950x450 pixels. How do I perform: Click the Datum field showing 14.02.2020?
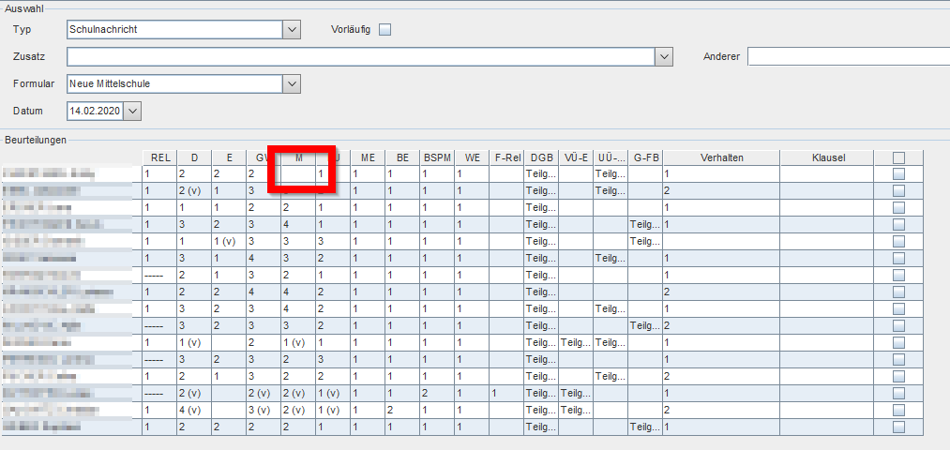[x=95, y=111]
